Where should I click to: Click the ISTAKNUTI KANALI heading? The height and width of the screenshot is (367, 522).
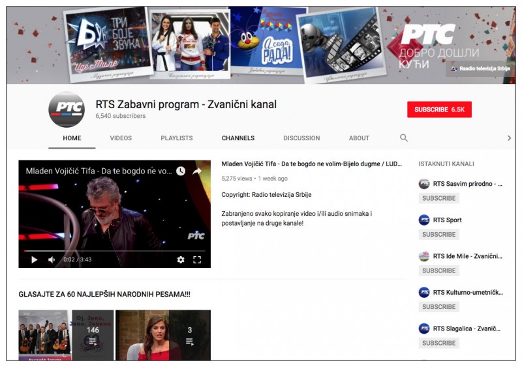[446, 164]
